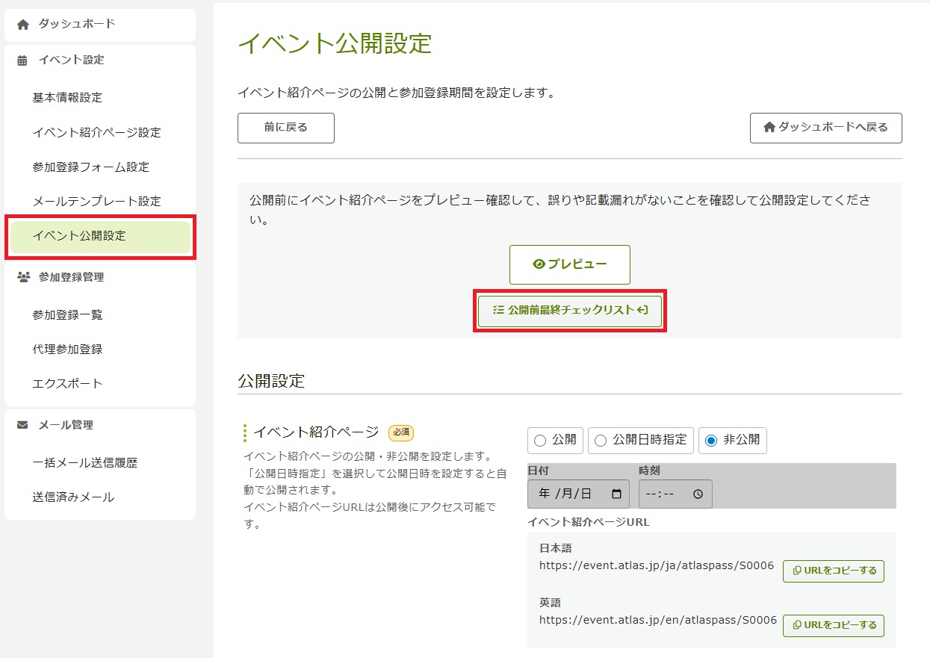Open the 公開前最終チェックリスト

pos(570,310)
